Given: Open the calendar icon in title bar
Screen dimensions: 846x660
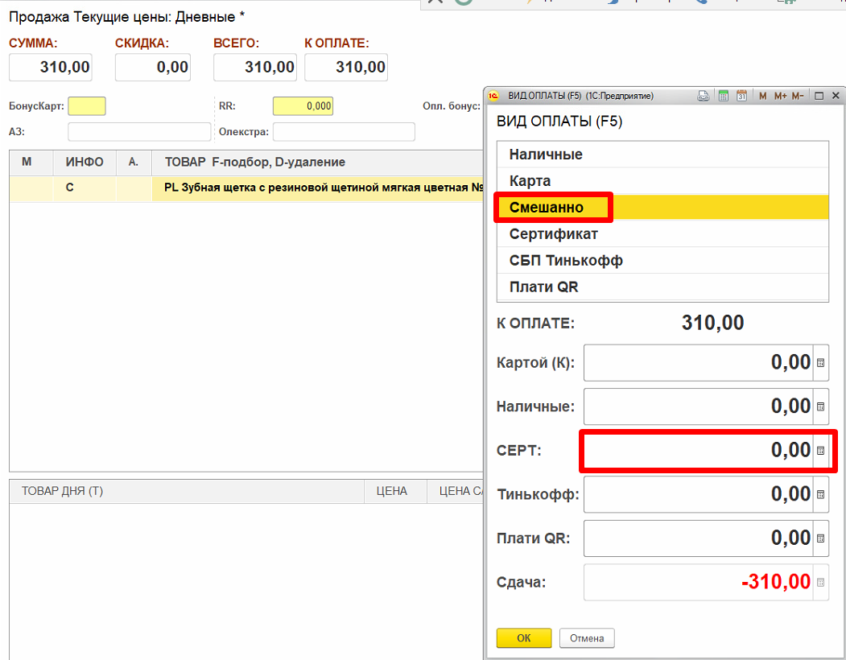Looking at the screenshot, I should click(x=741, y=96).
